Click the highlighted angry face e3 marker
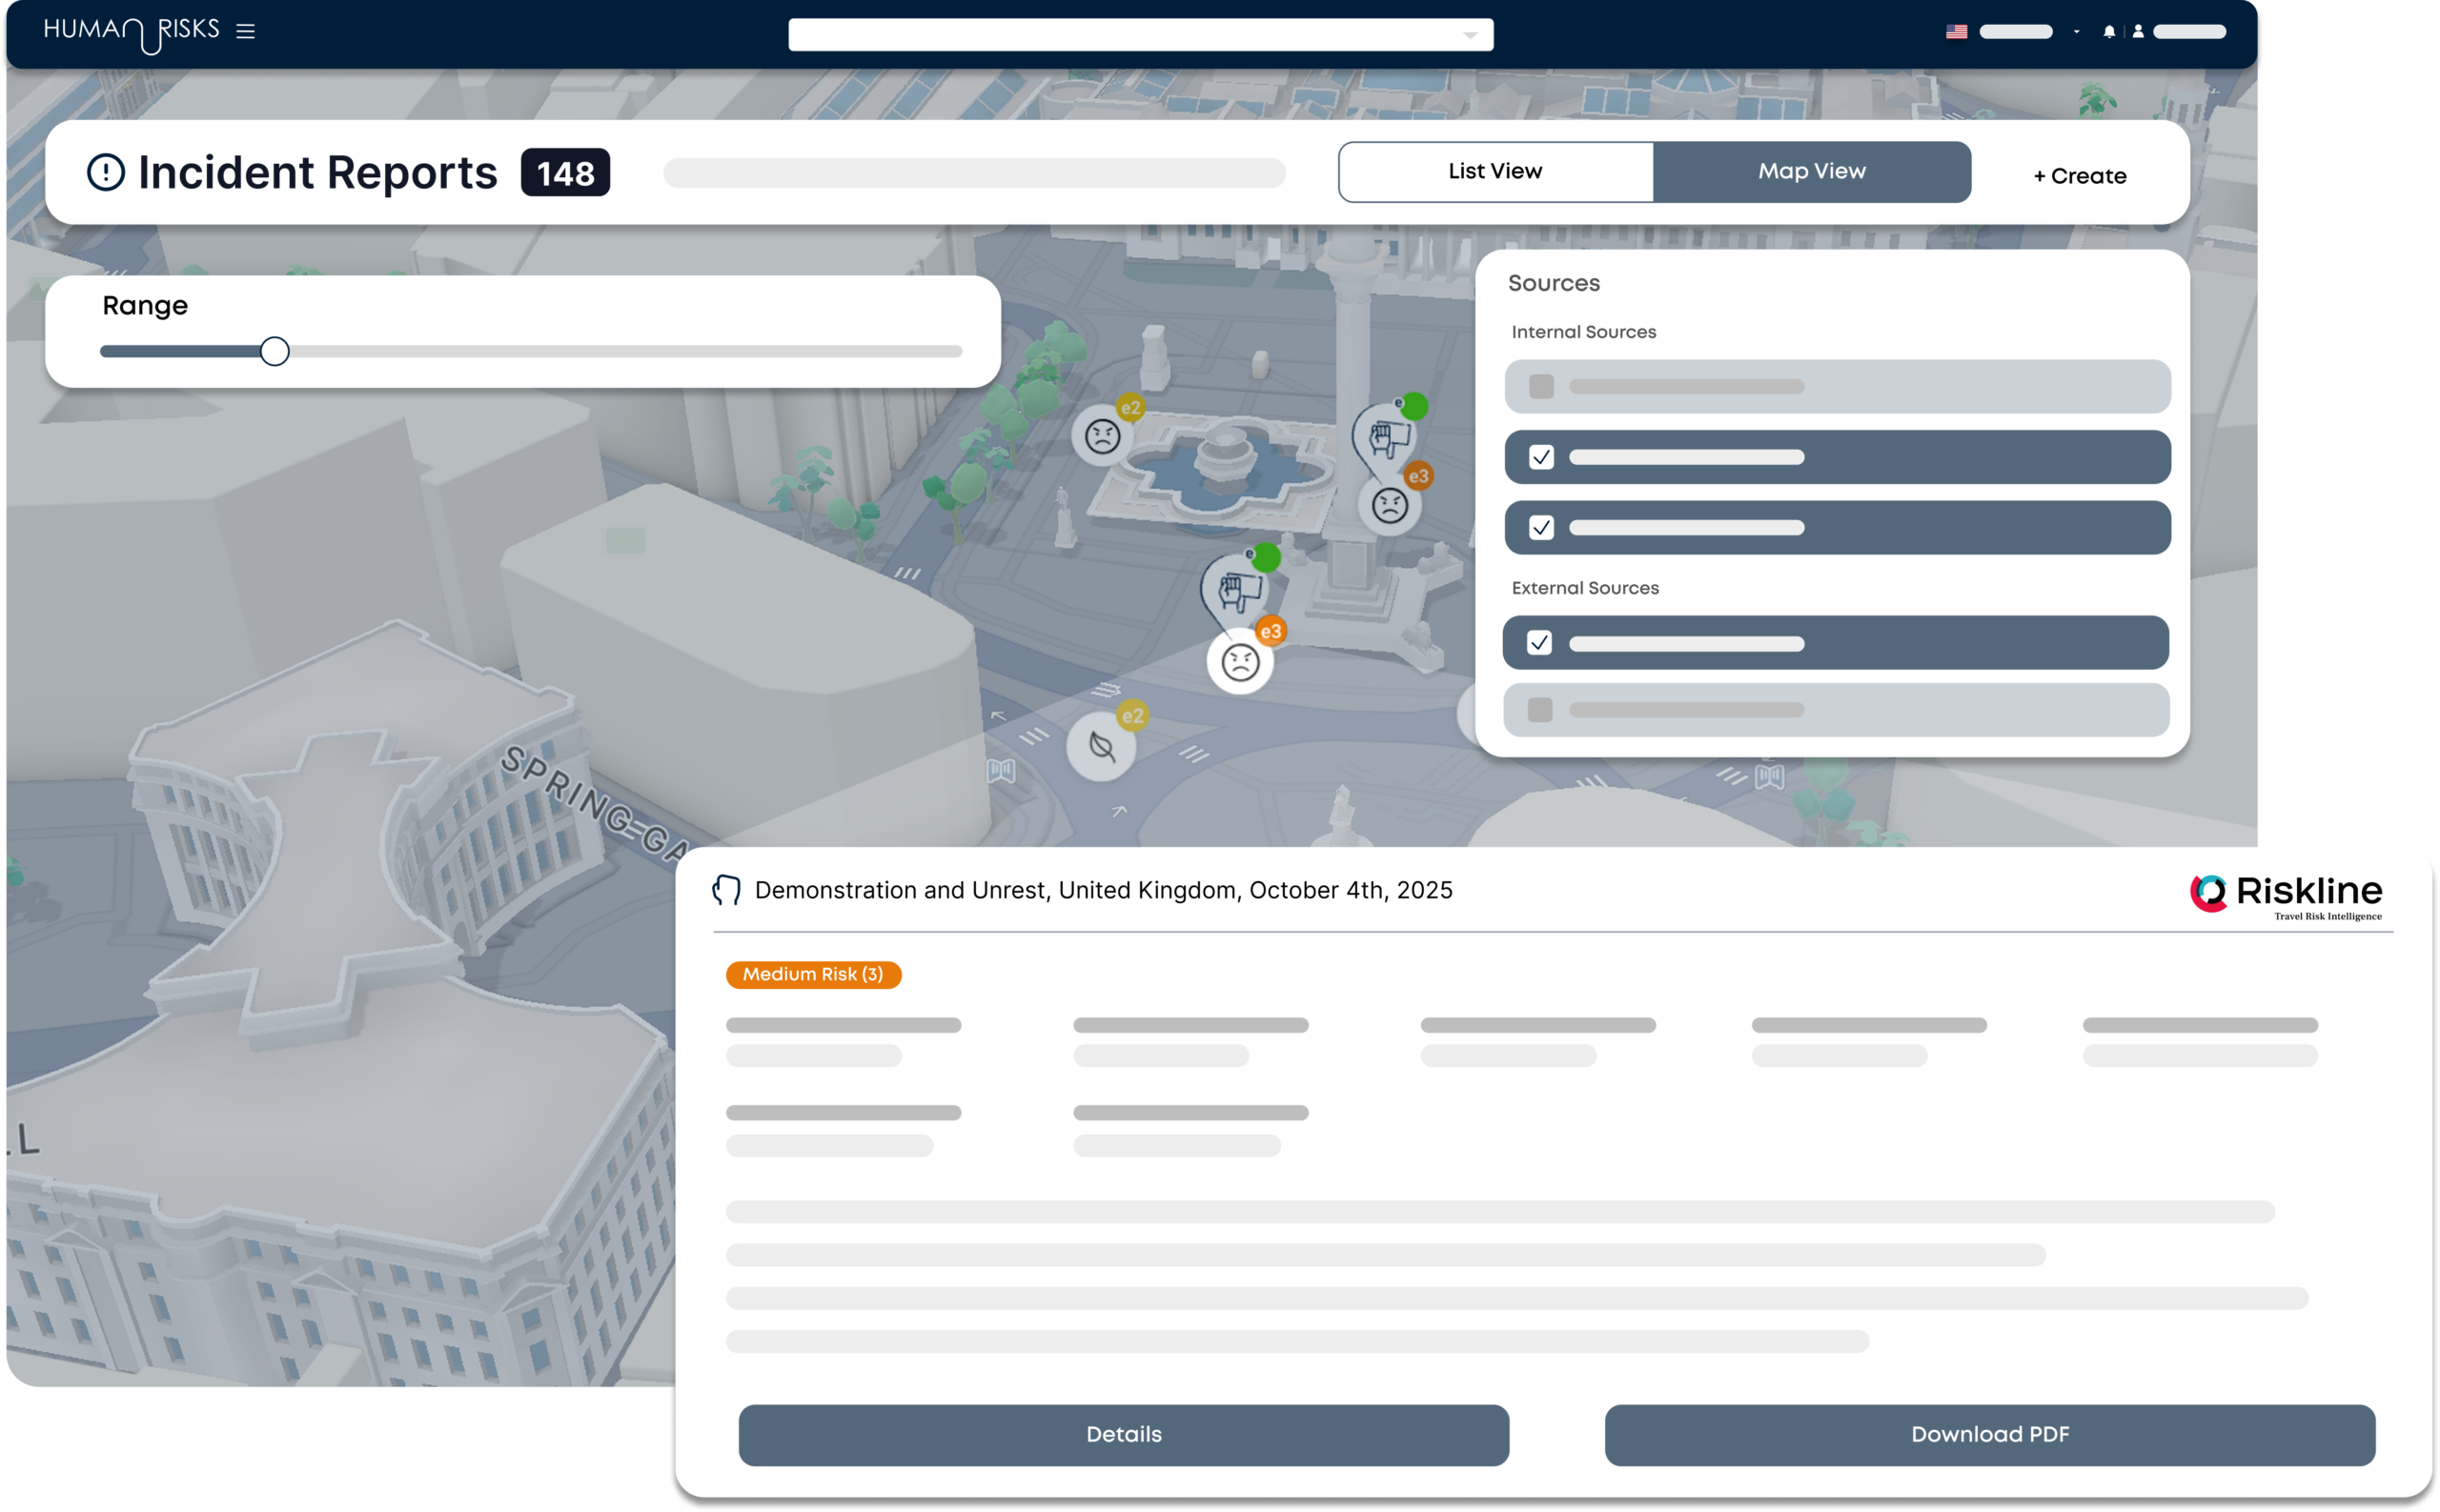Viewport: 2440px width, 1512px height. click(1239, 661)
